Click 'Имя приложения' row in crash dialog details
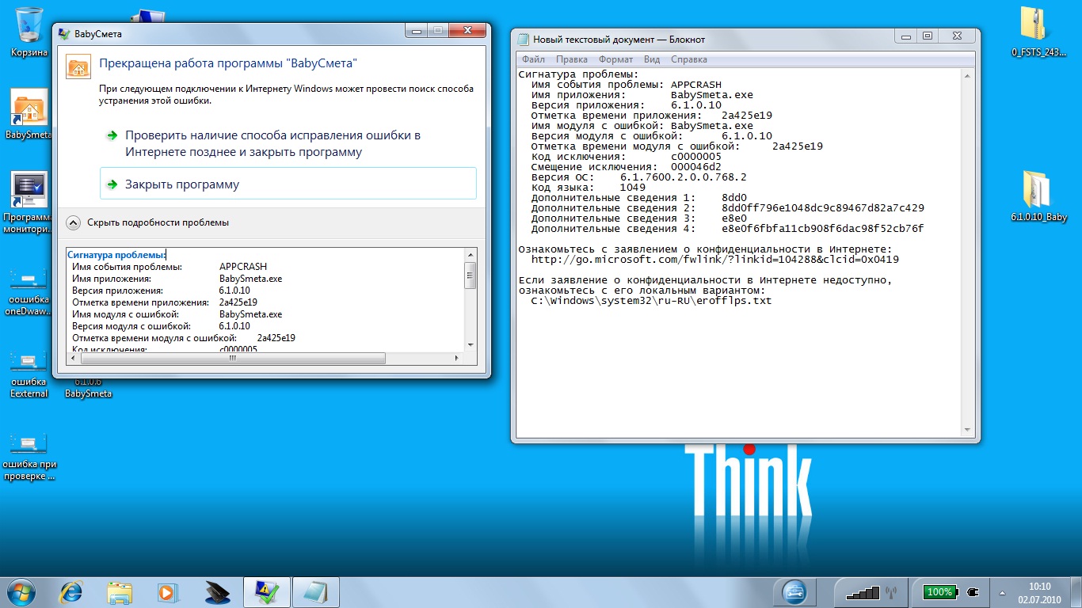1082x608 pixels. [177, 279]
